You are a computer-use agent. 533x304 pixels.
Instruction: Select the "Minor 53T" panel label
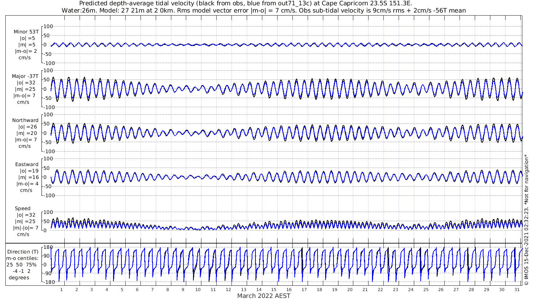tap(26, 32)
